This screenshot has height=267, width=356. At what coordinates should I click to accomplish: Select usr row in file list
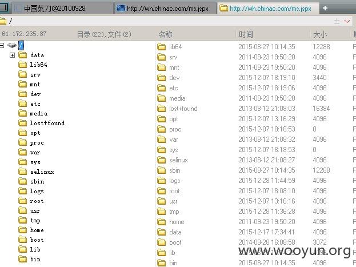point(255,201)
